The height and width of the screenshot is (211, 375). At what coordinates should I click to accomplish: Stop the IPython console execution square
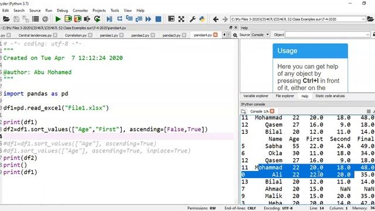click(x=369, y=111)
